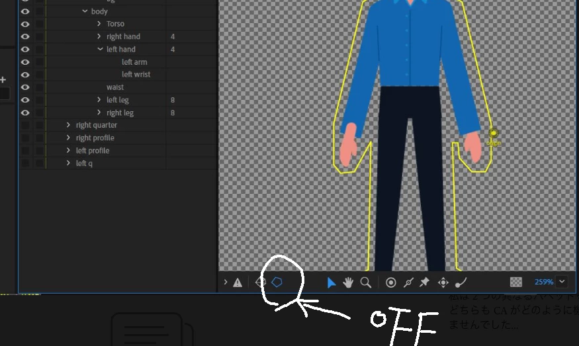The image size is (579, 346).
Task: Select the right profile layer name
Action: 95,138
